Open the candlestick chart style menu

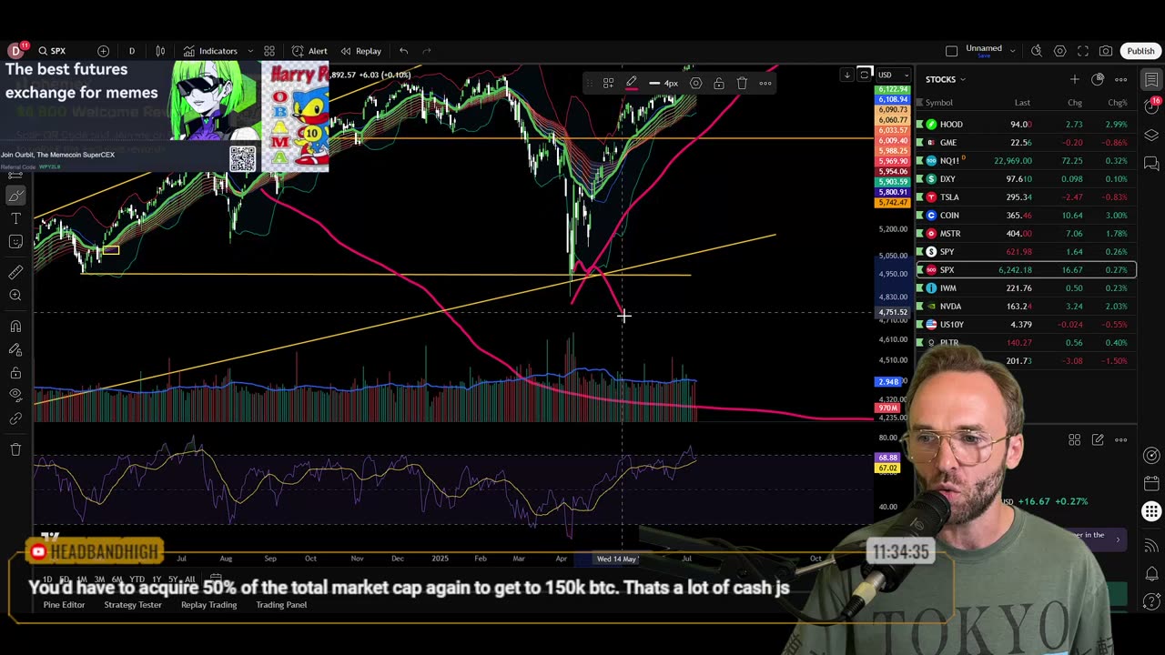point(160,51)
